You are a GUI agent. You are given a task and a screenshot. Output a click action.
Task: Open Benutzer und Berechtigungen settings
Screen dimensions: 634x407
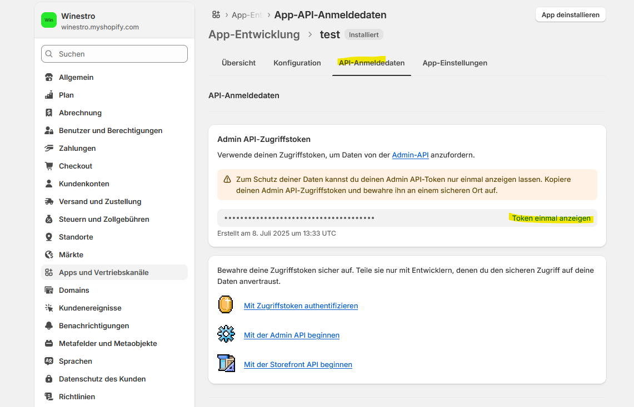coord(111,130)
